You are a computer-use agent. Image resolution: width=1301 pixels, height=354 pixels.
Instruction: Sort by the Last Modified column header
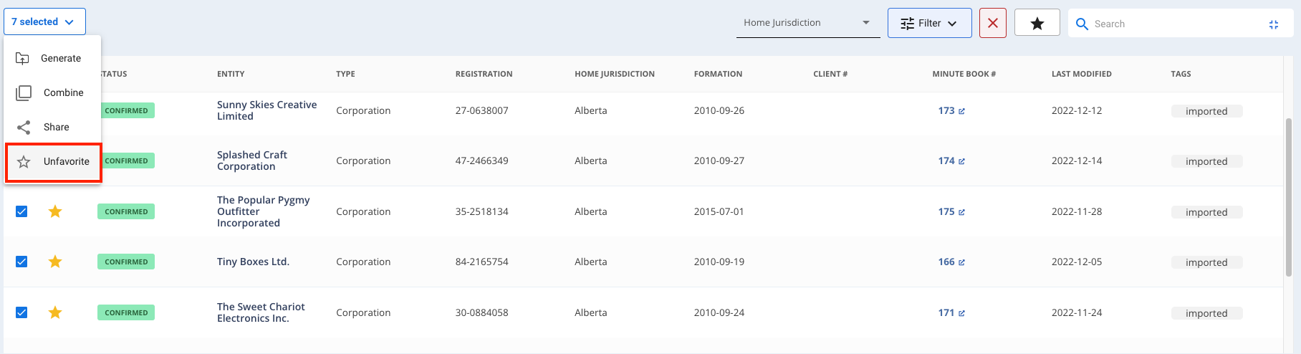(x=1081, y=74)
